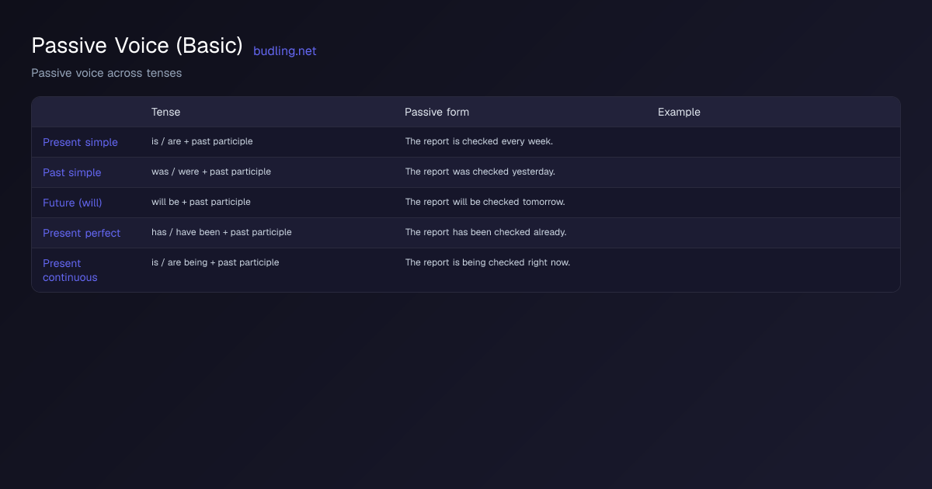The image size is (932, 489).
Task: Click the Passive Voice (Basic) title
Action: 137,46
